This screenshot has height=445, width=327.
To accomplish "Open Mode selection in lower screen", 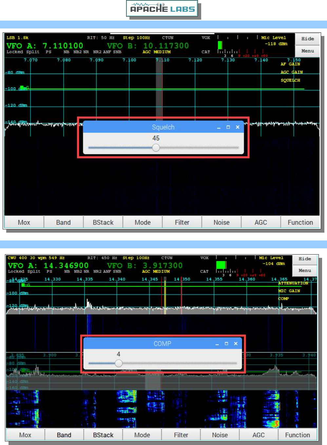I will point(142,435).
